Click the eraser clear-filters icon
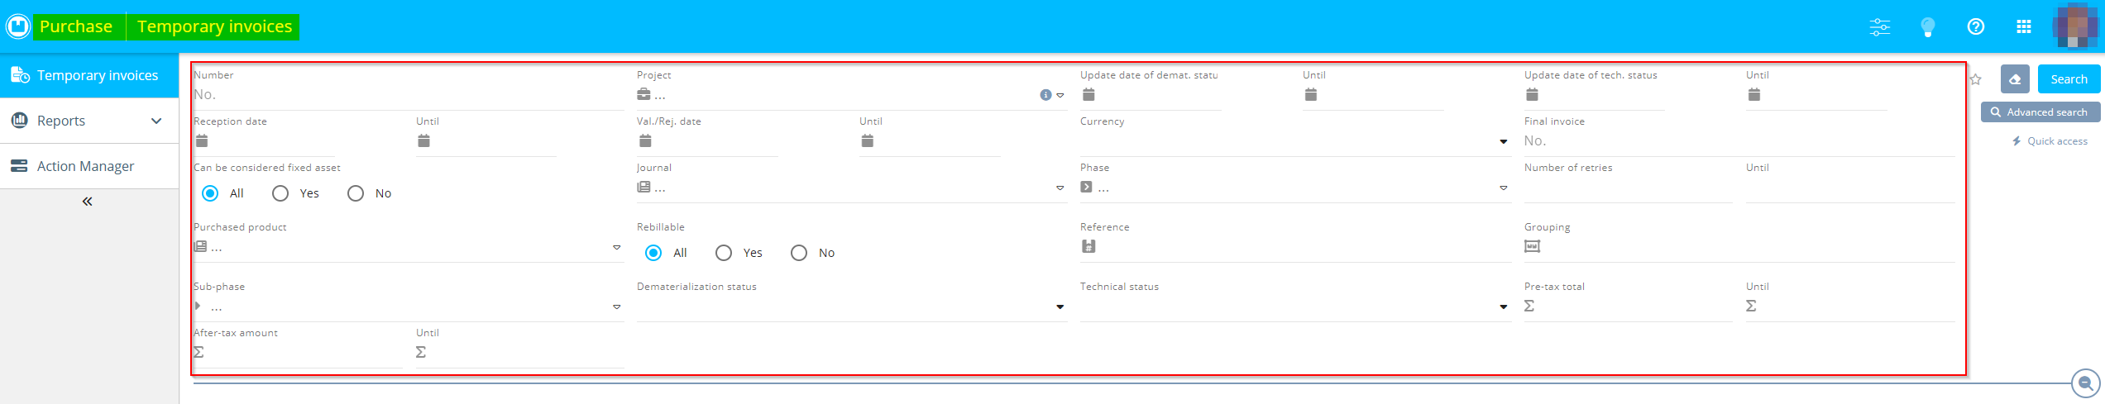 click(2015, 79)
